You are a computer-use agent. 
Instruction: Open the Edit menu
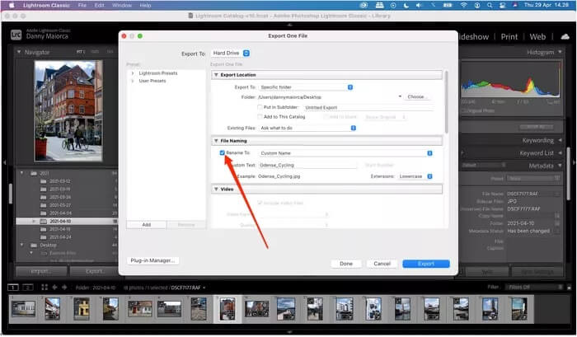coord(100,5)
